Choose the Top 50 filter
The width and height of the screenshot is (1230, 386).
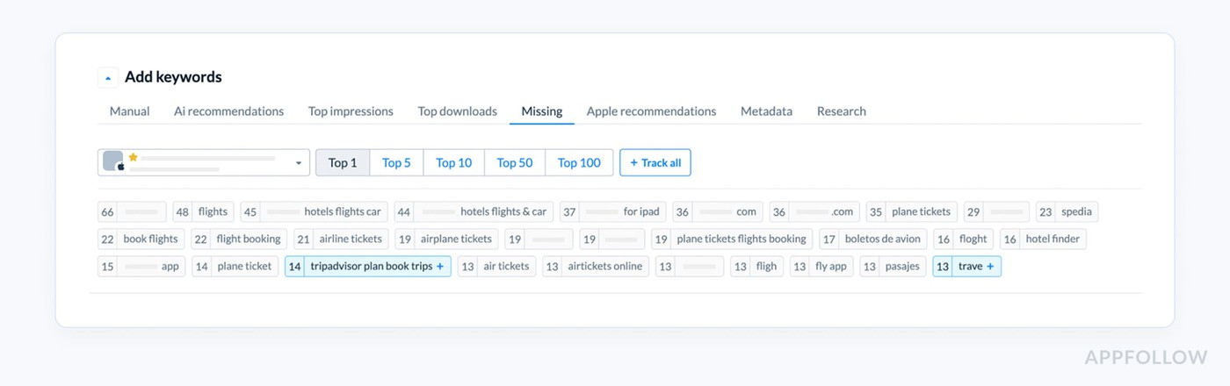[x=515, y=162]
